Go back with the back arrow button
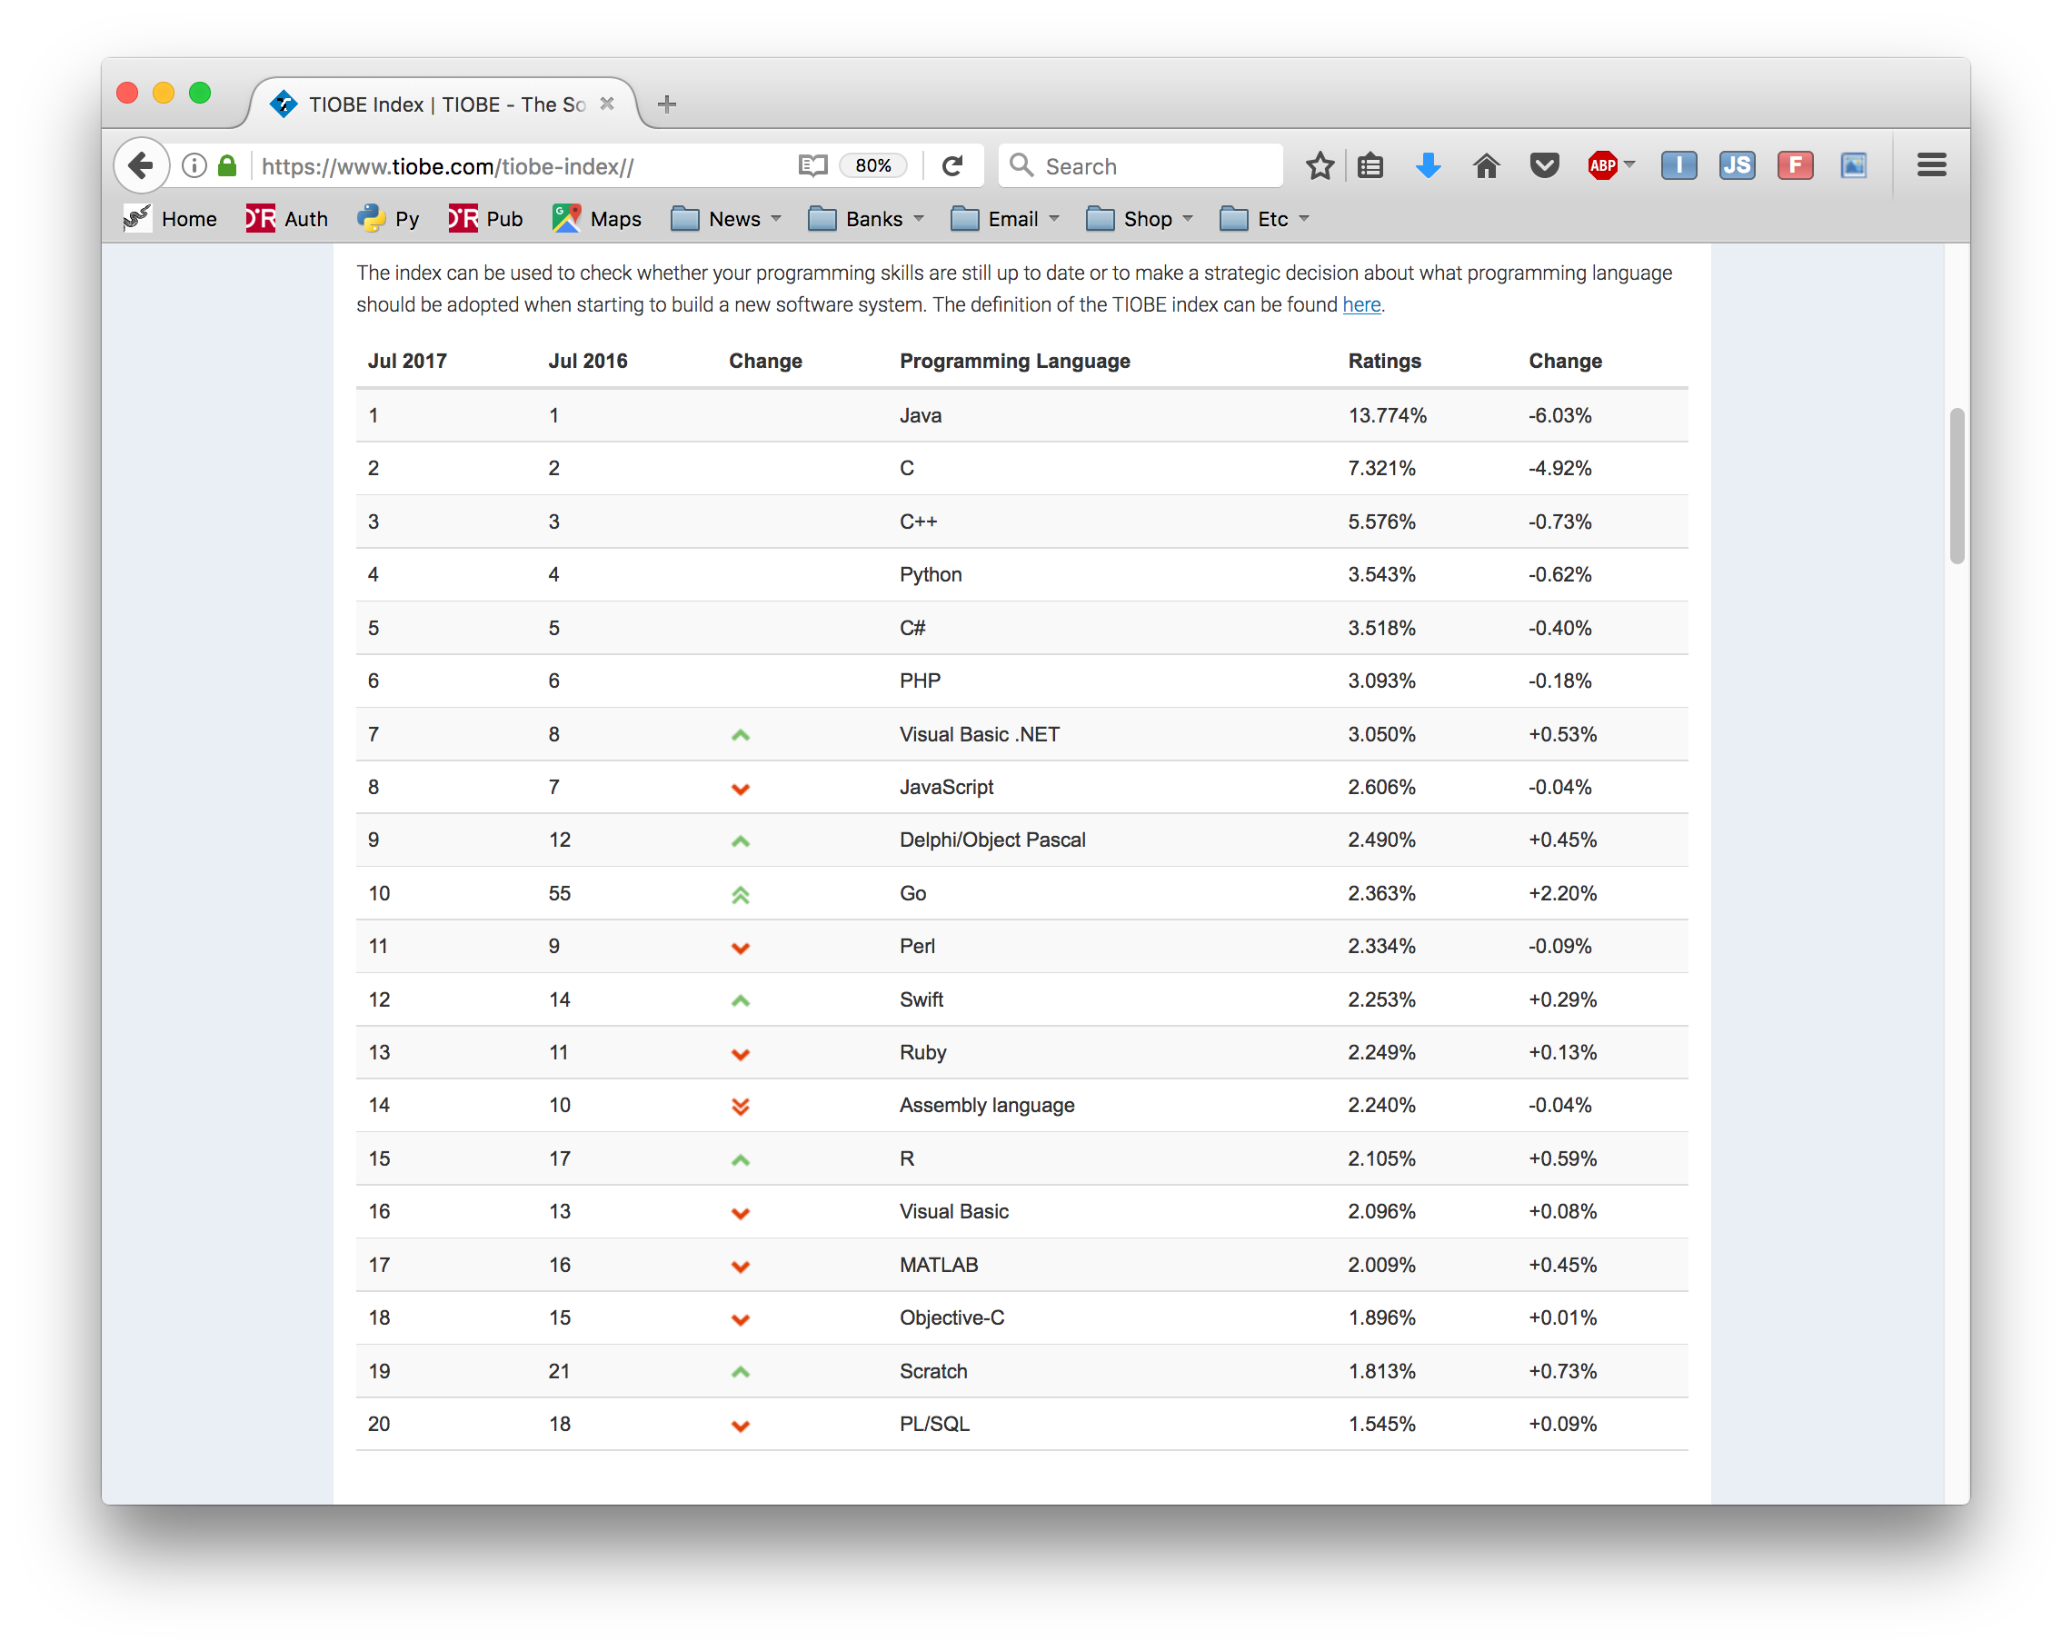2072x1650 pixels. (x=141, y=166)
